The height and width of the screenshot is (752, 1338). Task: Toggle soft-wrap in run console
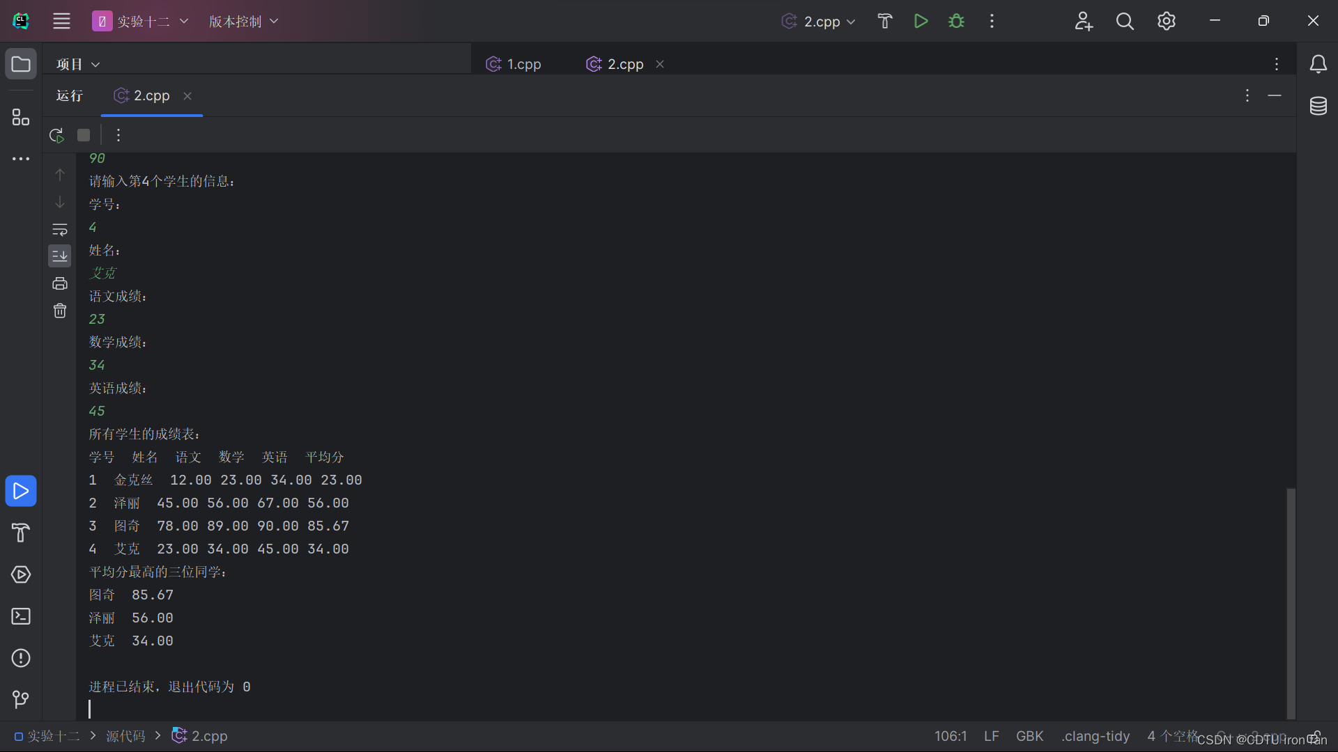click(60, 229)
